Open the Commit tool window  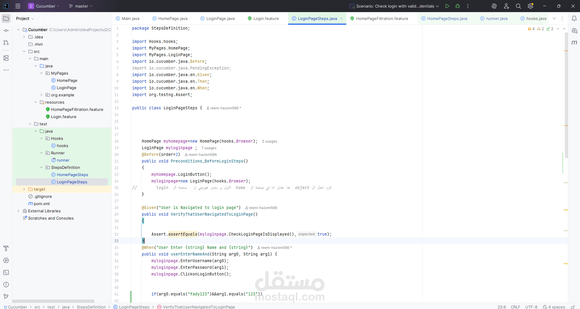6,31
